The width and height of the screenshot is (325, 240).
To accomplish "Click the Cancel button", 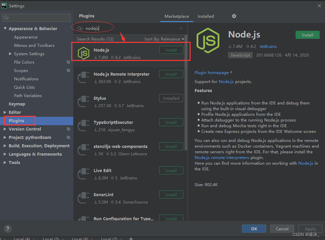I will point(282,229).
